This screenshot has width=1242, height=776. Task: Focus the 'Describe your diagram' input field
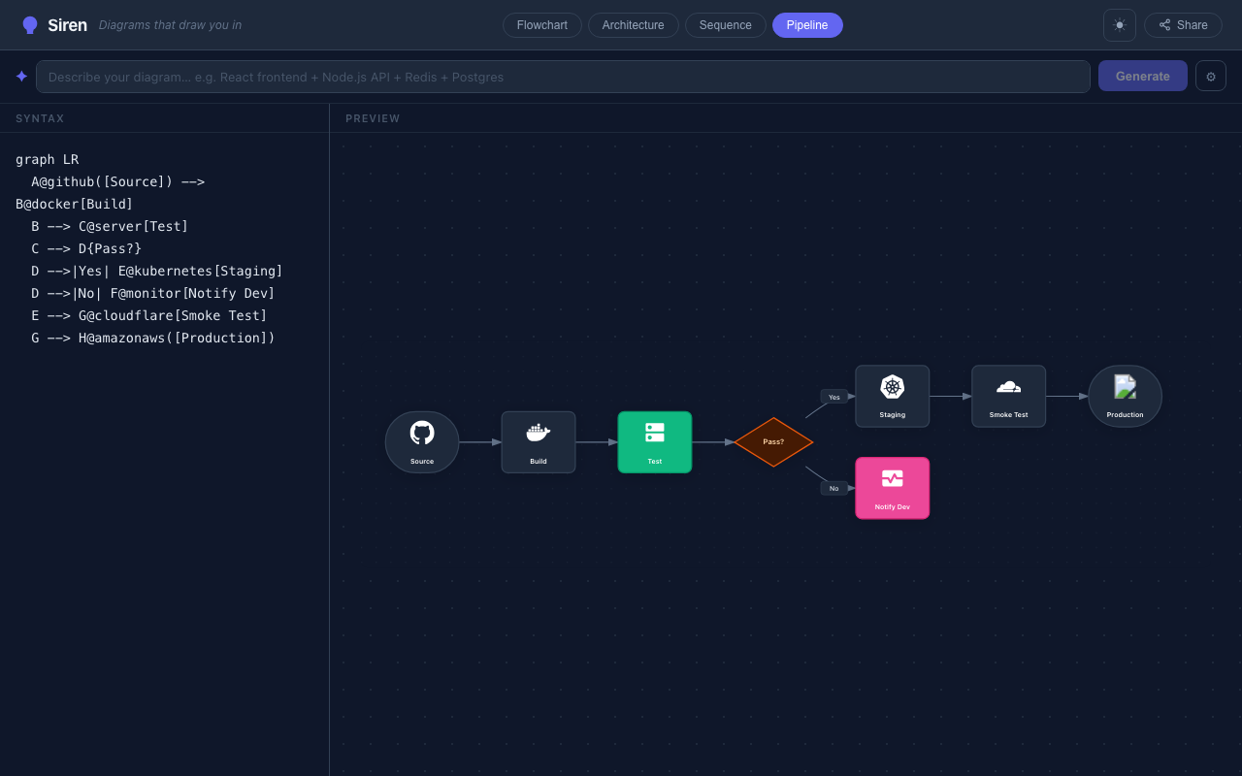pyautogui.click(x=563, y=77)
